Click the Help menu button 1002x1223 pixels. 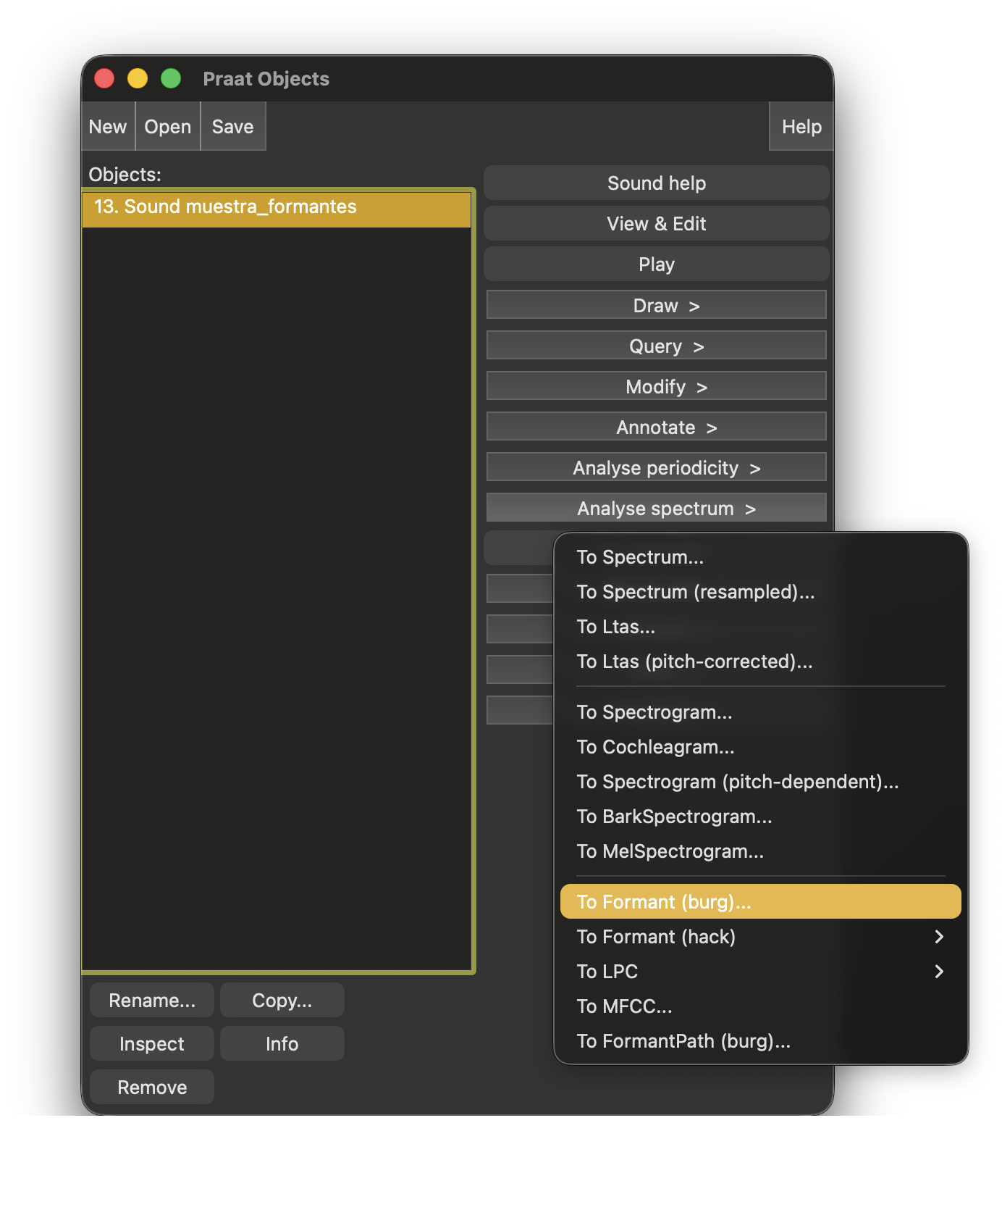coord(801,127)
